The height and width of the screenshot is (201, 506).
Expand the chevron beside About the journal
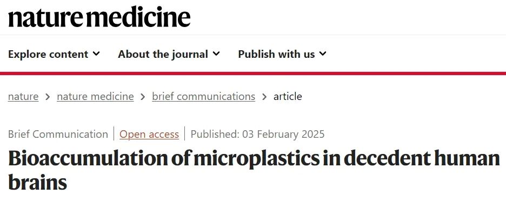coord(216,53)
